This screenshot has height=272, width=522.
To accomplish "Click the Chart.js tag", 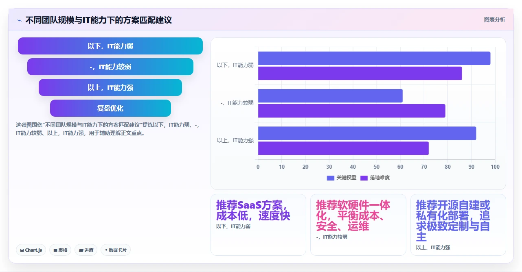I will tap(31, 250).
